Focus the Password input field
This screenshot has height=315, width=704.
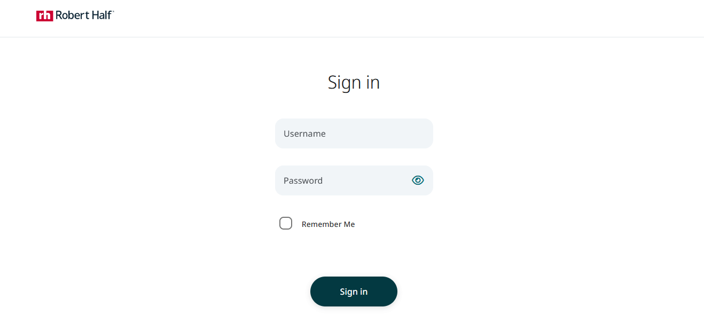(354, 180)
